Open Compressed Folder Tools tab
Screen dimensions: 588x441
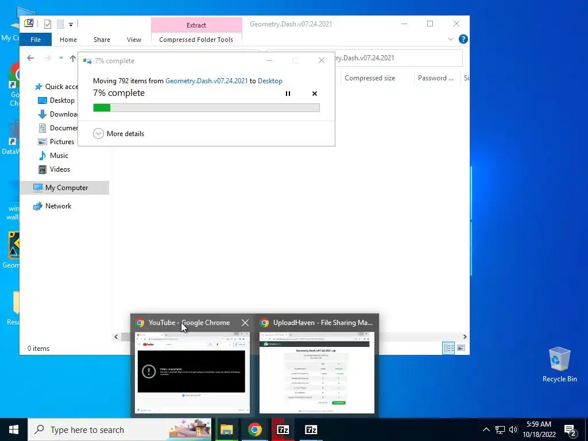196,40
